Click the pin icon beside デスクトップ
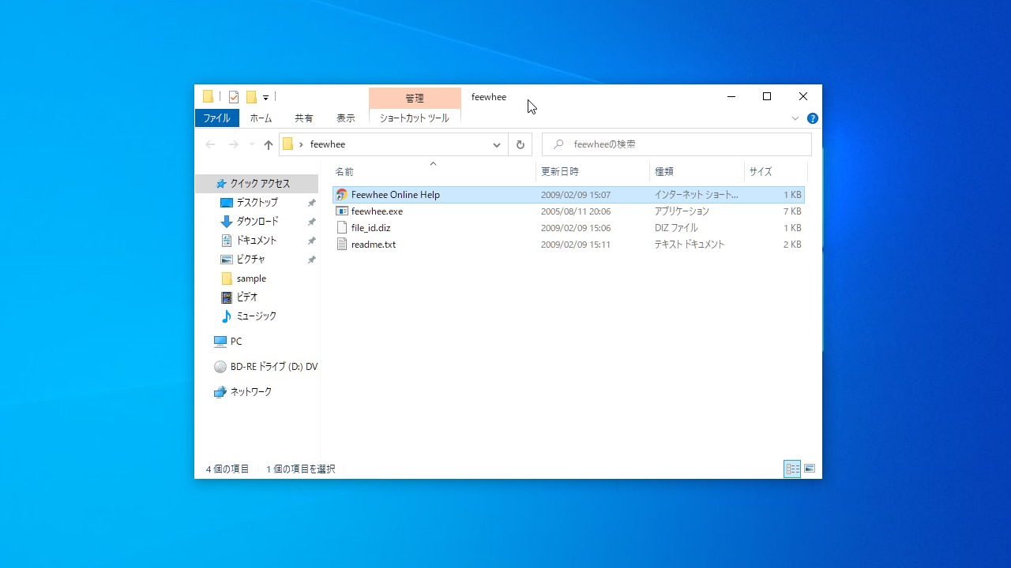The height and width of the screenshot is (568, 1011). tap(311, 203)
